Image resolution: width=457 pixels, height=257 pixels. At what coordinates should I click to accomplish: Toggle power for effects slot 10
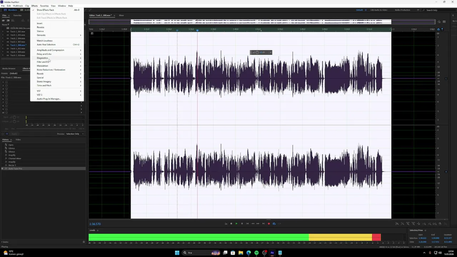point(6,112)
